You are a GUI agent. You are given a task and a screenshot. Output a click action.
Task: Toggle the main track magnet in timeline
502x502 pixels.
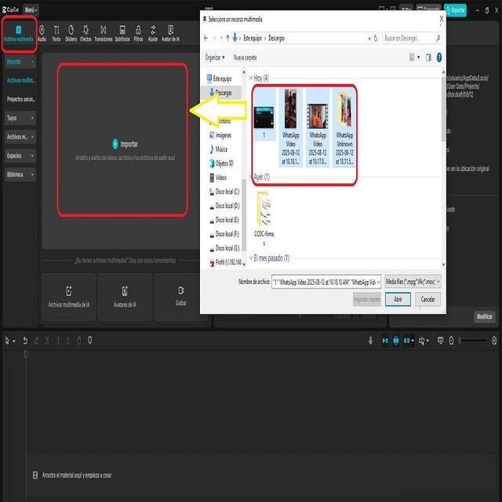tap(385, 340)
